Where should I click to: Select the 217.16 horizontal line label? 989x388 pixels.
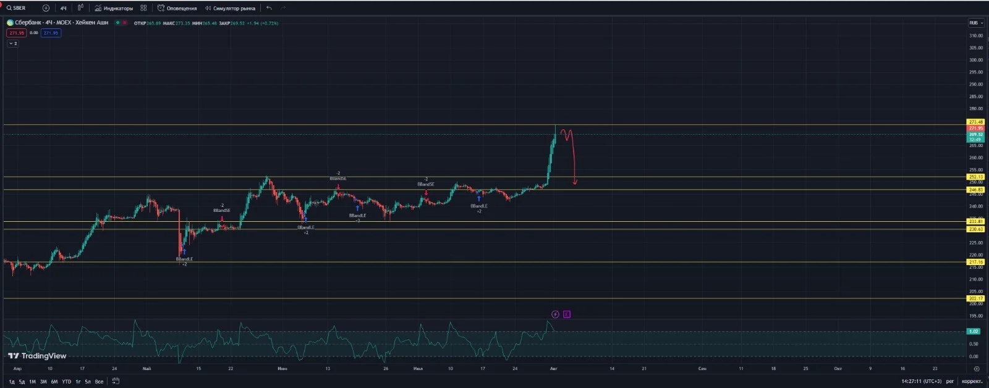pos(976,262)
